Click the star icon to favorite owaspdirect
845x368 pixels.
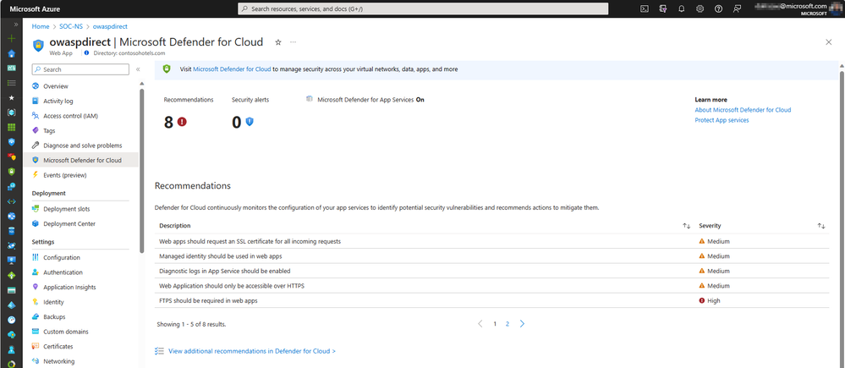coord(278,42)
